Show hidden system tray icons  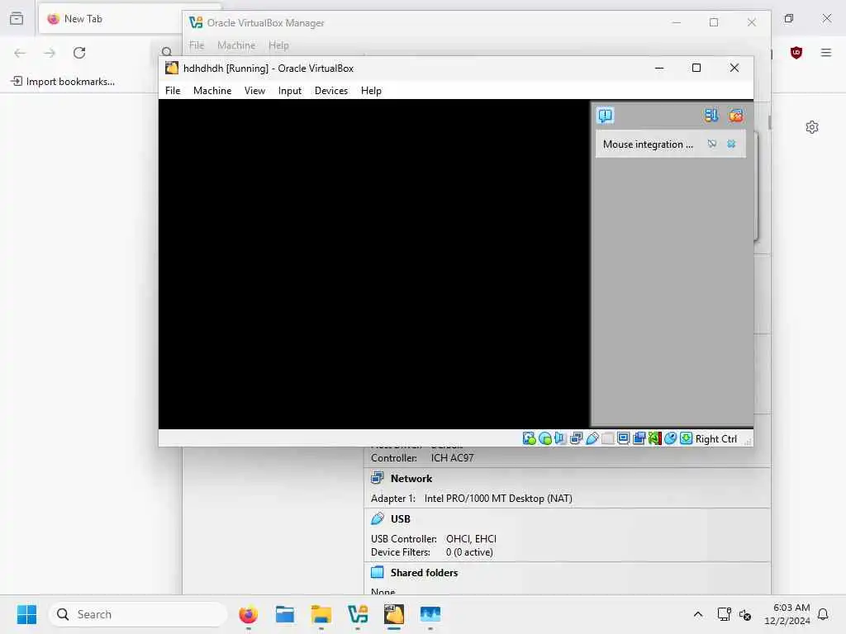tap(697, 614)
